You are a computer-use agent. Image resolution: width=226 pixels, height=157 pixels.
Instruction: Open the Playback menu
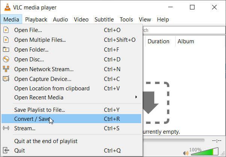click(36, 20)
